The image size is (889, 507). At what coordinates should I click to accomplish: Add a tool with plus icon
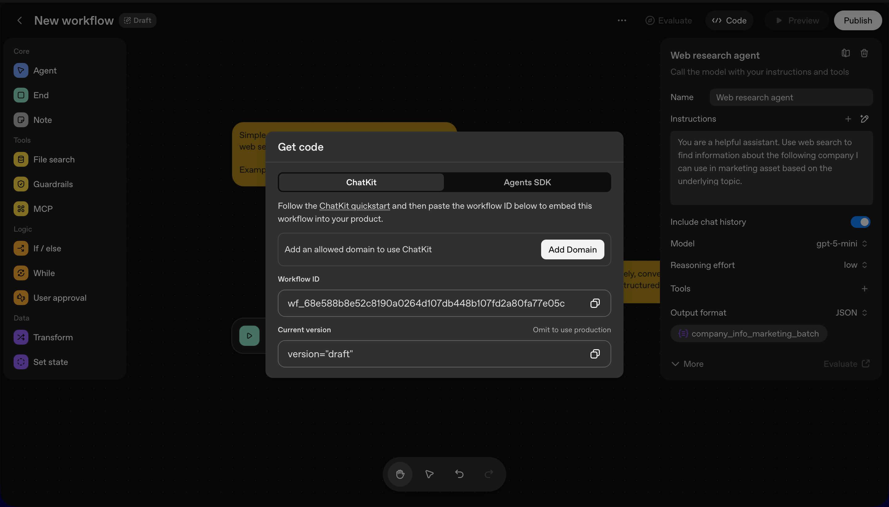tap(864, 289)
